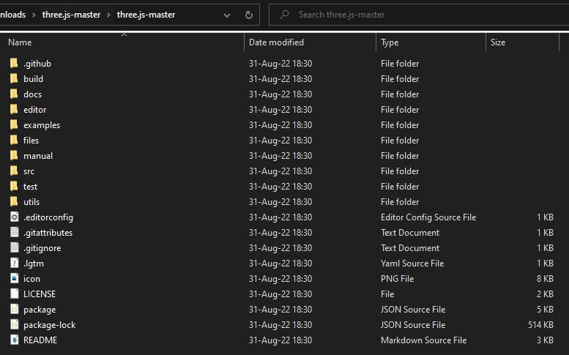569x355 pixels.
Task: Select the manual folder name
Action: [38, 156]
